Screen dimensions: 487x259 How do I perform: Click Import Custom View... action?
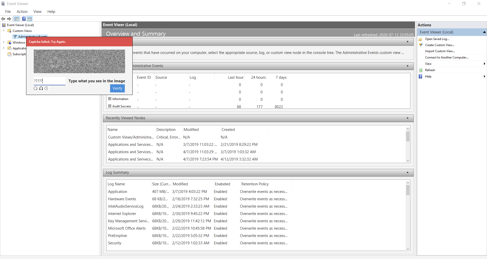pos(440,51)
